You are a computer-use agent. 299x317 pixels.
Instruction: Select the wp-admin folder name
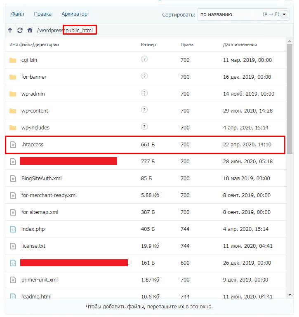pyautogui.click(x=33, y=94)
